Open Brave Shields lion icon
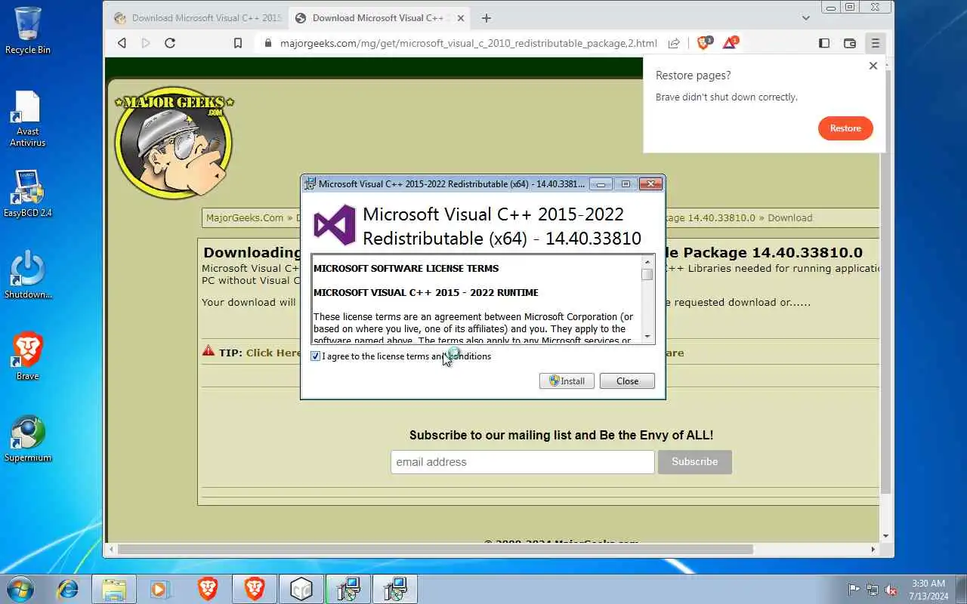The width and height of the screenshot is (967, 604). point(704,43)
